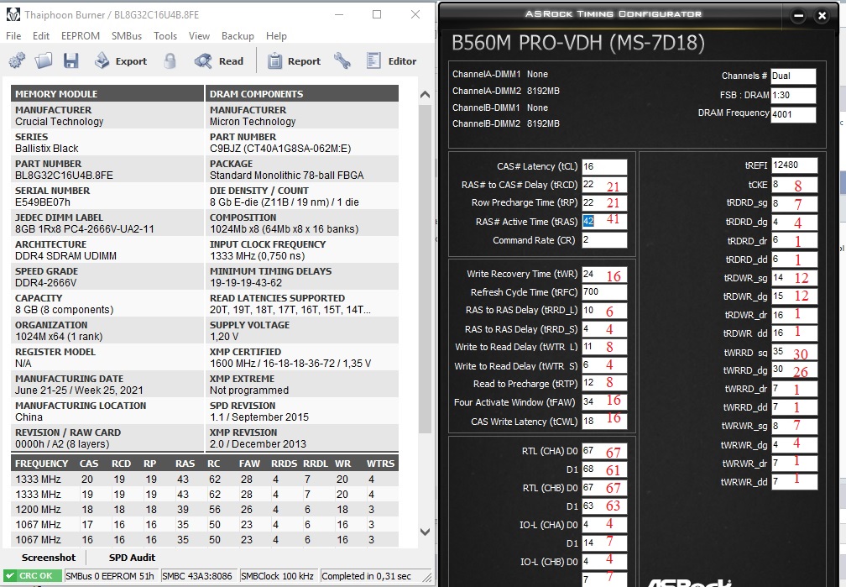
Task: Click the Thaiphoon Burner title bar app icon
Action: 13,14
